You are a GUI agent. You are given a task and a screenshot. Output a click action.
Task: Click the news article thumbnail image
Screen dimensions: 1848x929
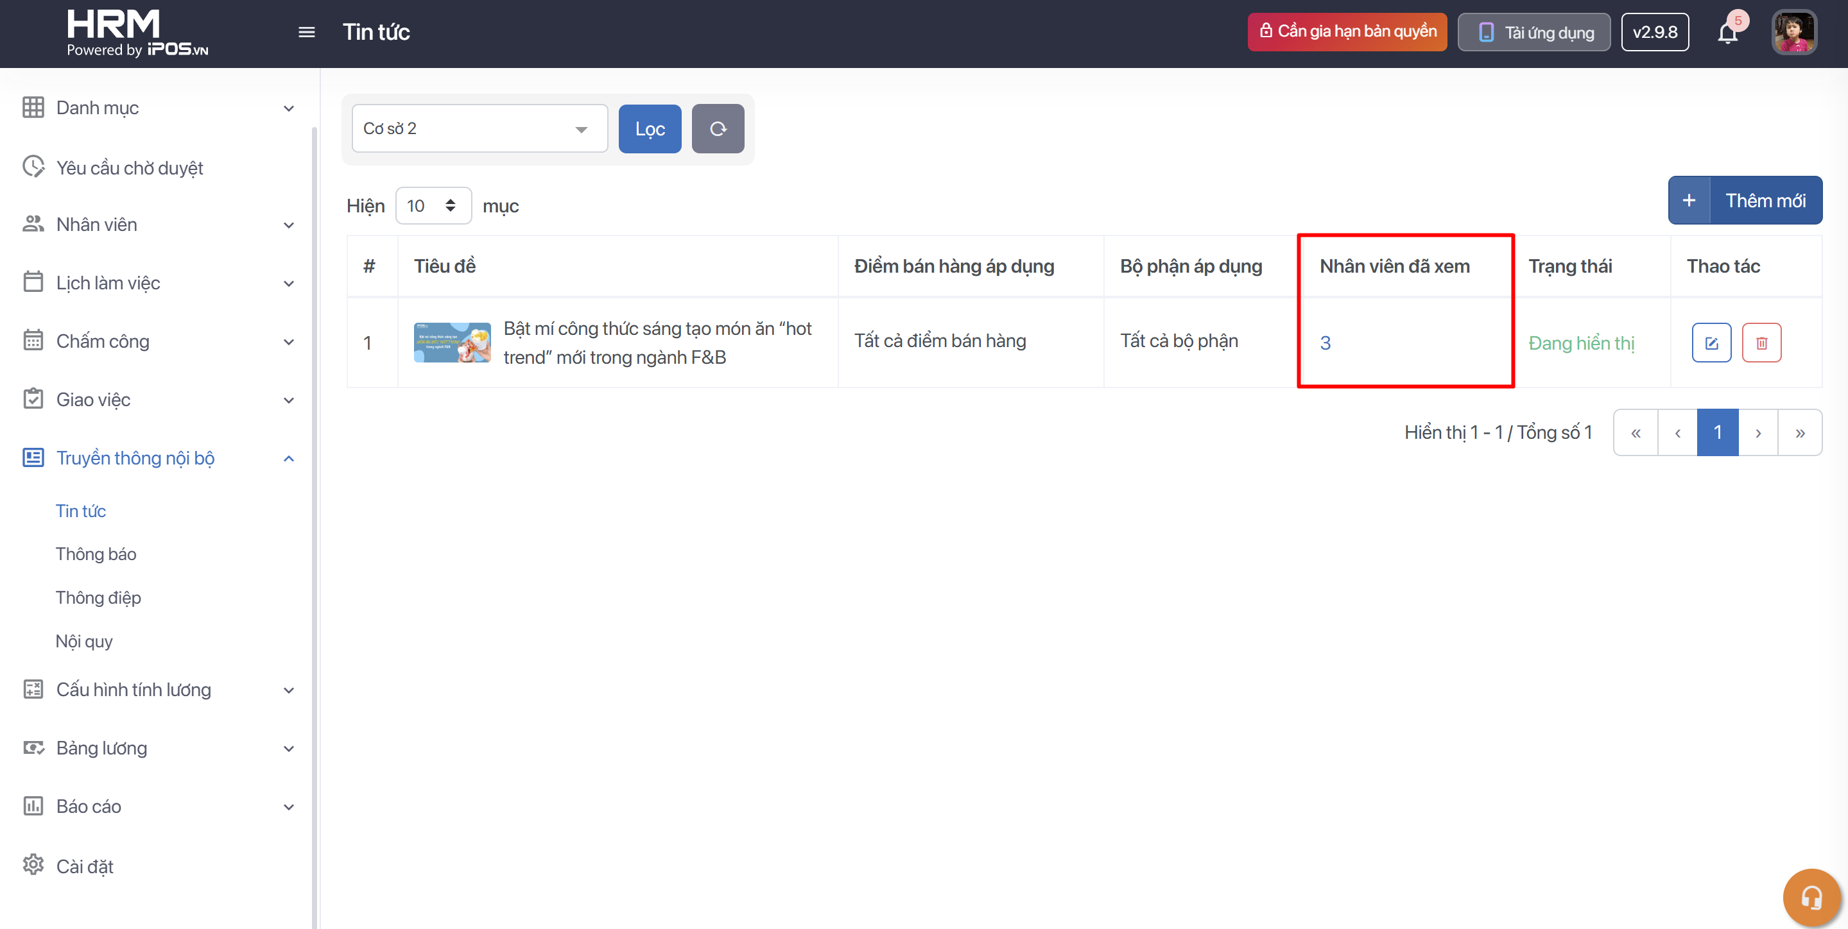(x=452, y=343)
